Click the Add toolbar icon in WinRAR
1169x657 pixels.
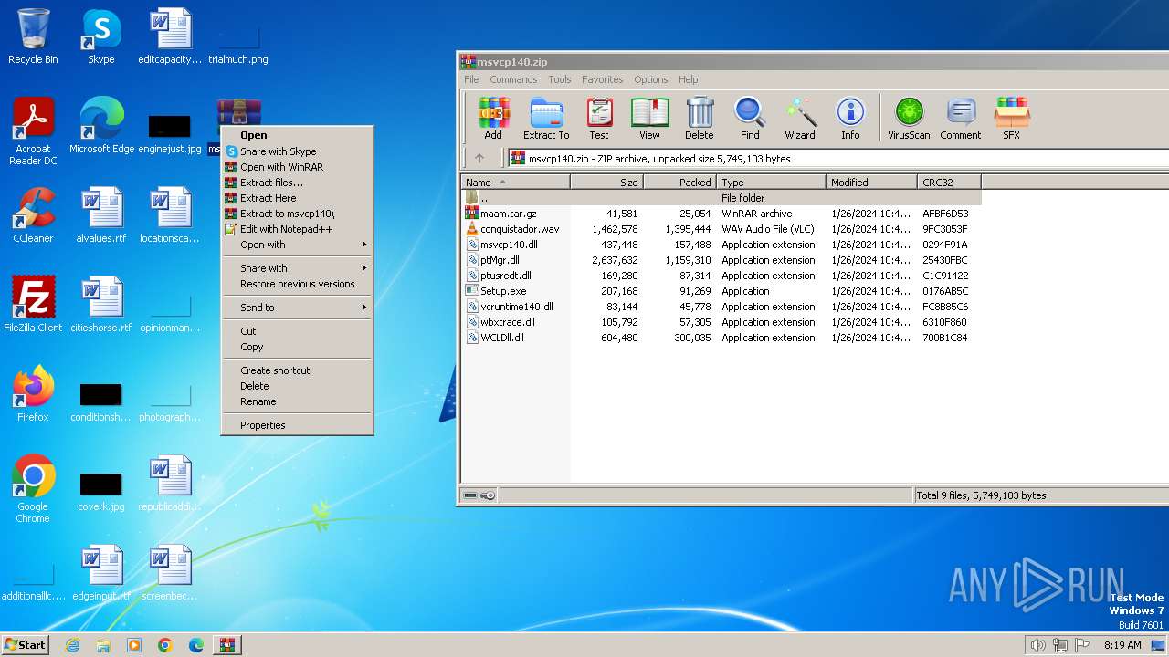pos(493,119)
